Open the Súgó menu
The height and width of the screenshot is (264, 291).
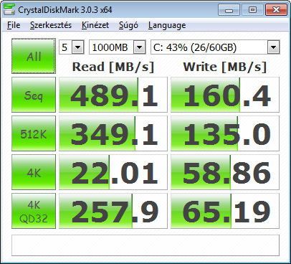(128, 25)
